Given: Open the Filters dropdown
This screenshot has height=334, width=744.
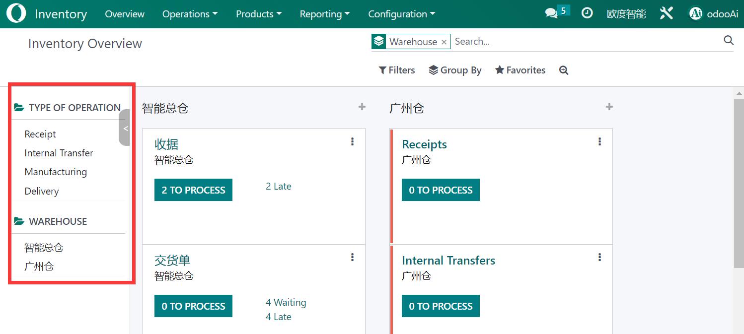Looking at the screenshot, I should [x=397, y=70].
